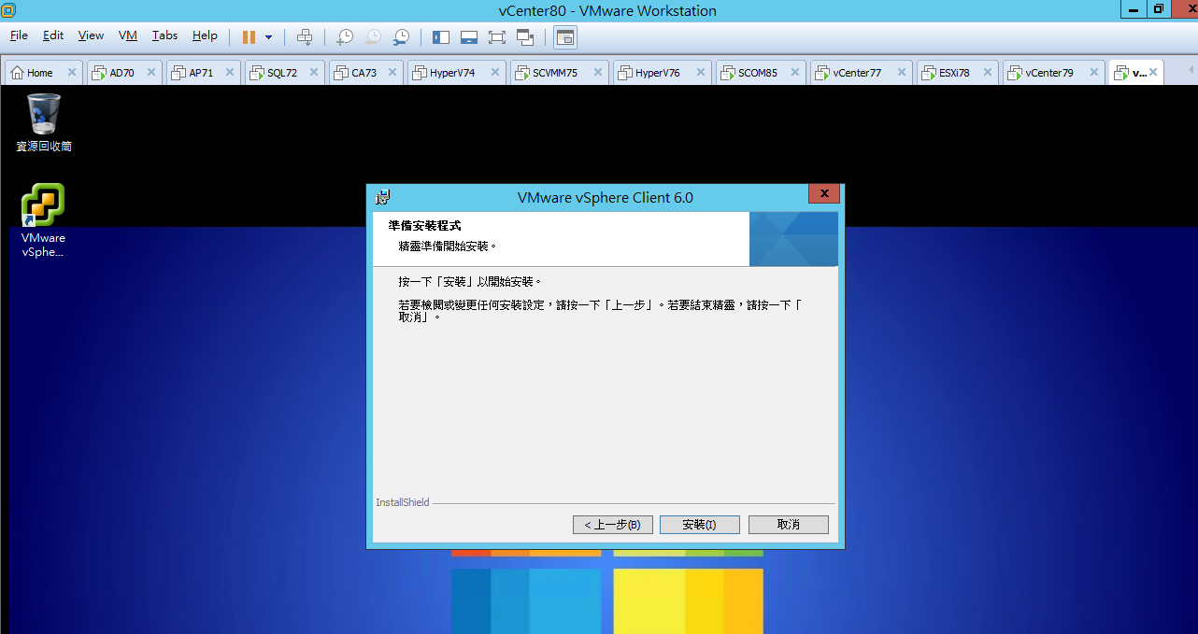The height and width of the screenshot is (634, 1198).
Task: Close the HyperV74 tab
Action: pyautogui.click(x=495, y=72)
